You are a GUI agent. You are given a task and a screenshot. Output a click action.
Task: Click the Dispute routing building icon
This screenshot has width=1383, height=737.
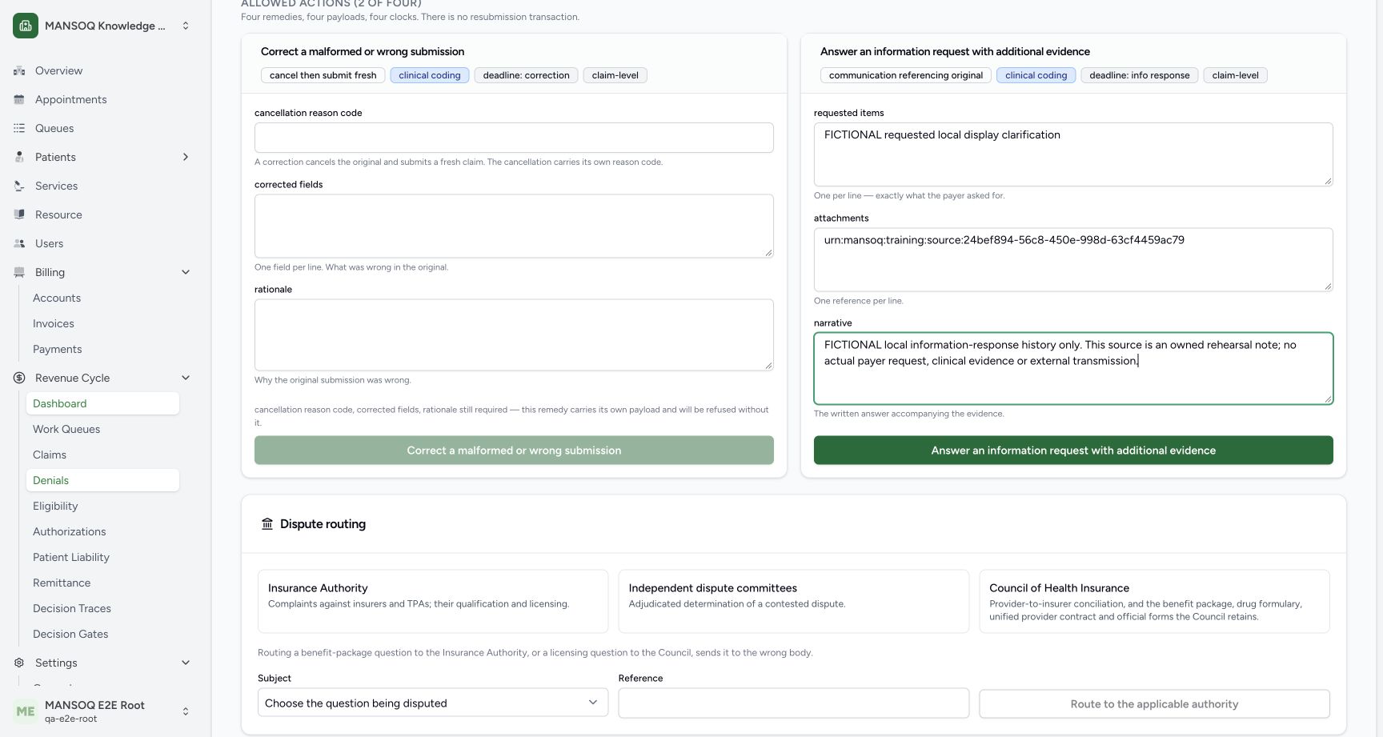267,524
